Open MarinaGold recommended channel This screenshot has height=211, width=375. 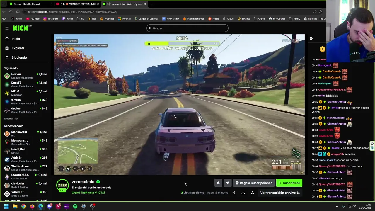click(x=26, y=134)
